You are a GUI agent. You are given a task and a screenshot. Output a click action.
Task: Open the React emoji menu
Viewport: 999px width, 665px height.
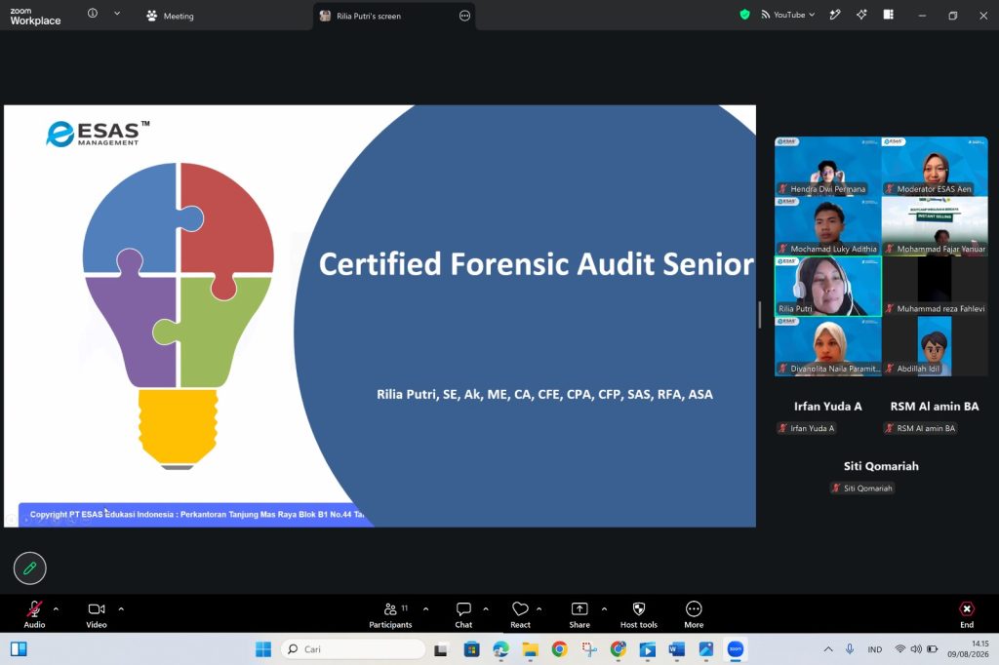(520, 614)
